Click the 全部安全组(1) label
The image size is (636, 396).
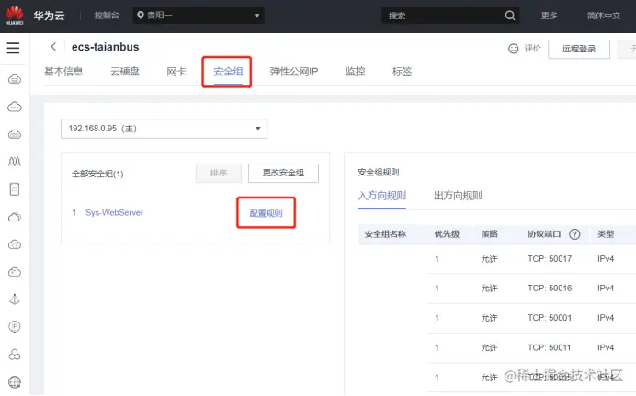click(97, 174)
